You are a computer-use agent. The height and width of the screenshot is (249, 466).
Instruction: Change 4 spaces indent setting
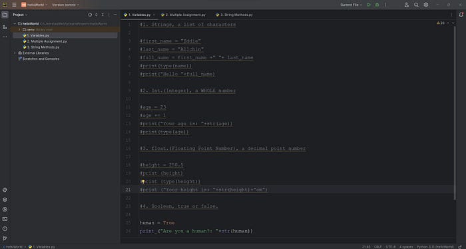tap(406, 246)
